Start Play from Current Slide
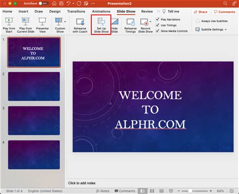Image resolution: width=239 pixels, height=194 pixels. [x=25, y=22]
